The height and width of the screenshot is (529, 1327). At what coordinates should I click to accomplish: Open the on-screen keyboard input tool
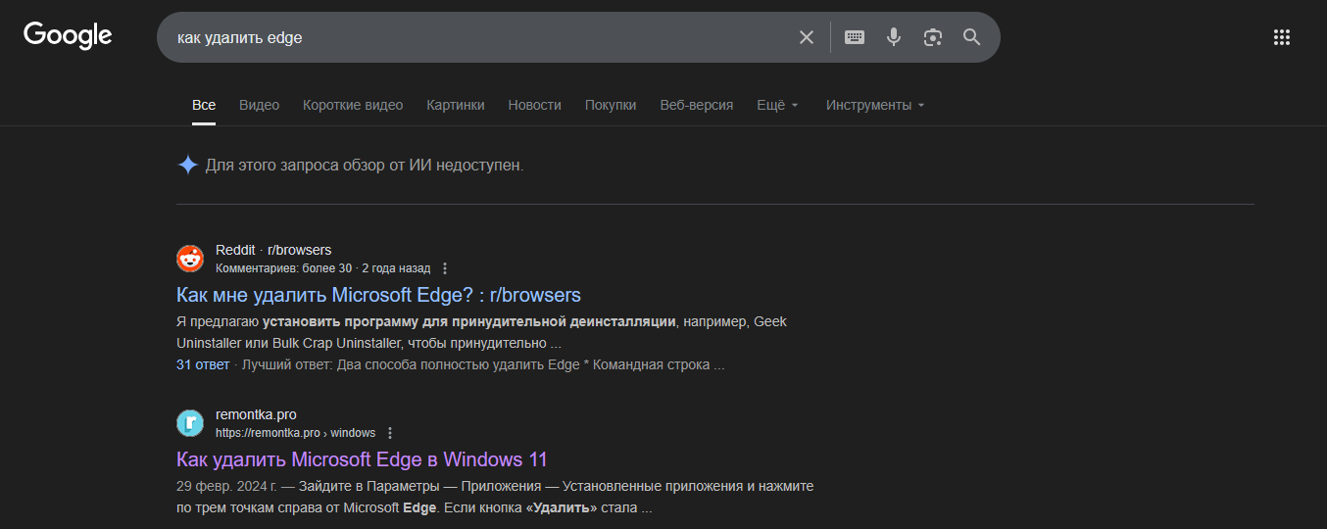point(855,37)
